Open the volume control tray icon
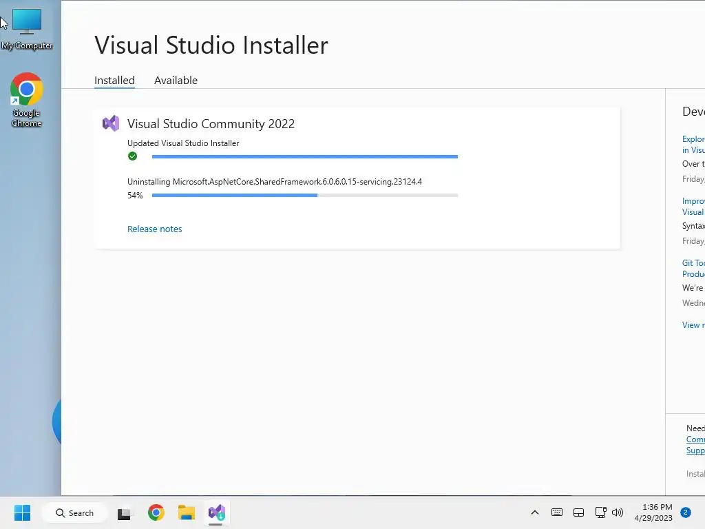Viewport: 705px width, 529px height. [618, 512]
